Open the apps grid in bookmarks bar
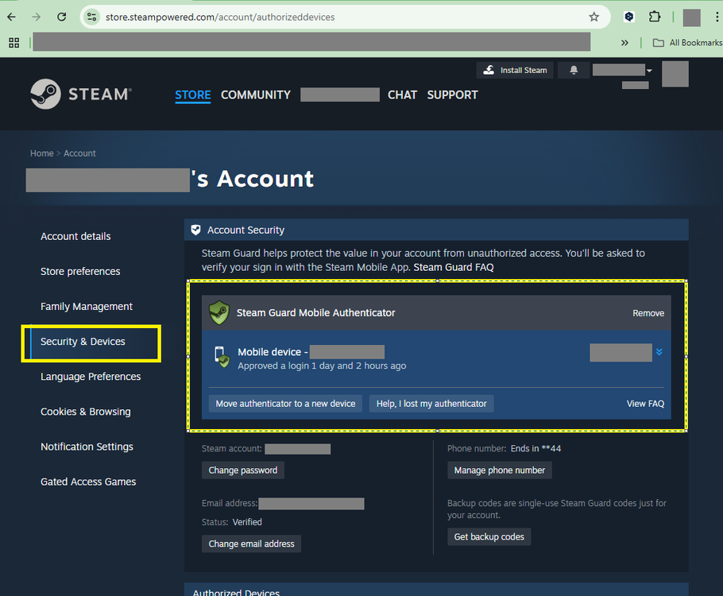 [x=14, y=42]
